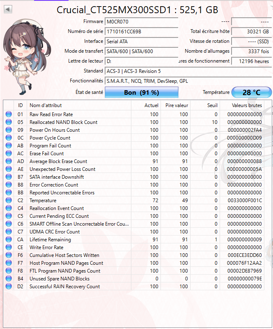273x329 pixels.
Task: Click worst value 49 in Temperature row
Action: click(185, 201)
